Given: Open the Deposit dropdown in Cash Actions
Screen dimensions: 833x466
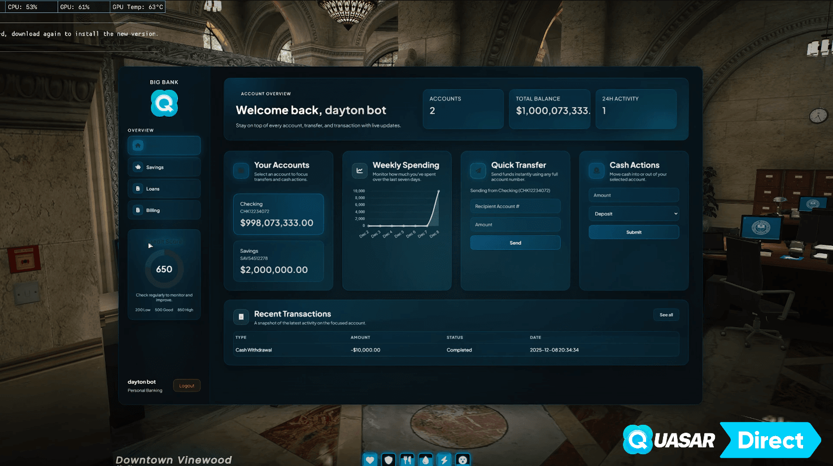Looking at the screenshot, I should click(634, 213).
